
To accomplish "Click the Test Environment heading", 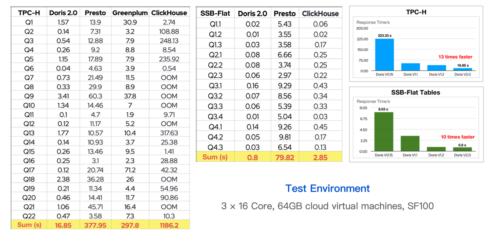I will 327,188.
